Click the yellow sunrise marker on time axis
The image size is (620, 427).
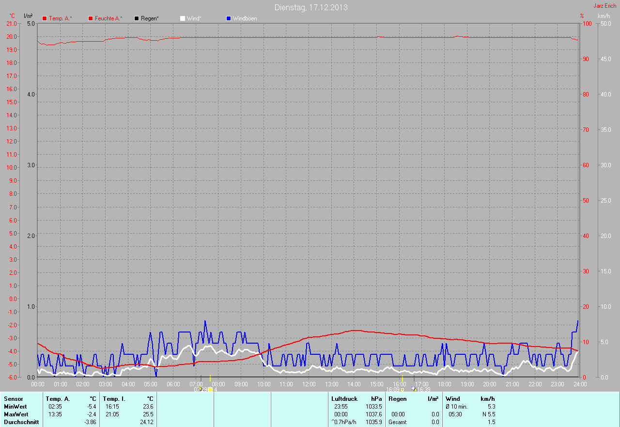tap(210, 378)
